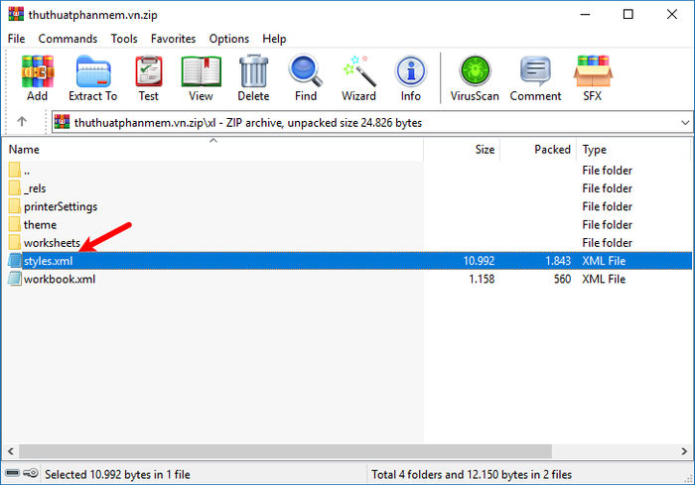Open the Favorites menu
The height and width of the screenshot is (485, 695).
[x=174, y=39]
